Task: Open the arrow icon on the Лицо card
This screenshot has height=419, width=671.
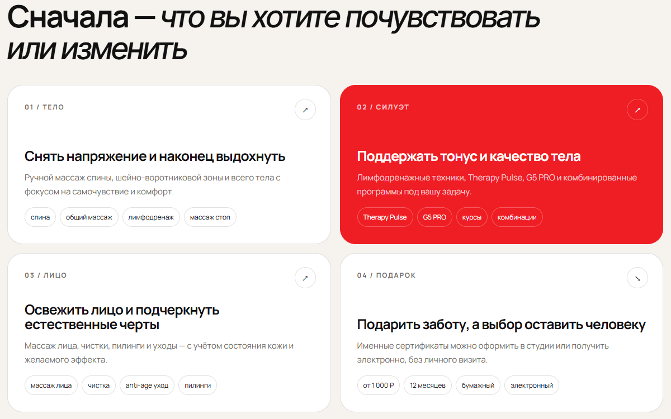Action: pos(305,278)
